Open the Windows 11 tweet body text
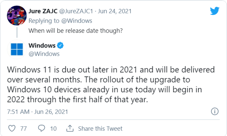This screenshot has height=136, width=227. pos(111,85)
